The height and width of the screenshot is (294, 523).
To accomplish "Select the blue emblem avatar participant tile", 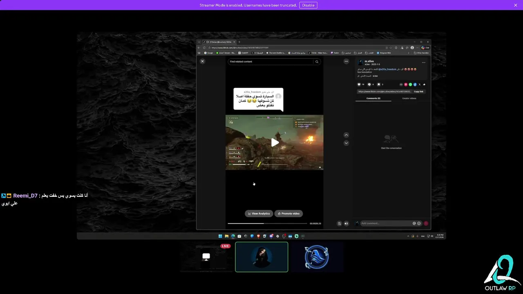I will pyautogui.click(x=317, y=257).
